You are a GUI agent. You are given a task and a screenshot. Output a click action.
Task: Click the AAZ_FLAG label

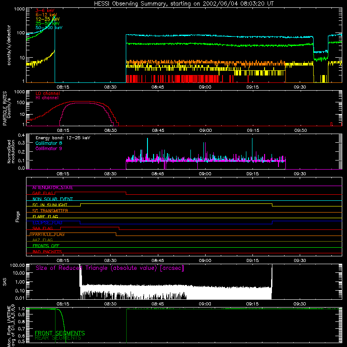43,240
